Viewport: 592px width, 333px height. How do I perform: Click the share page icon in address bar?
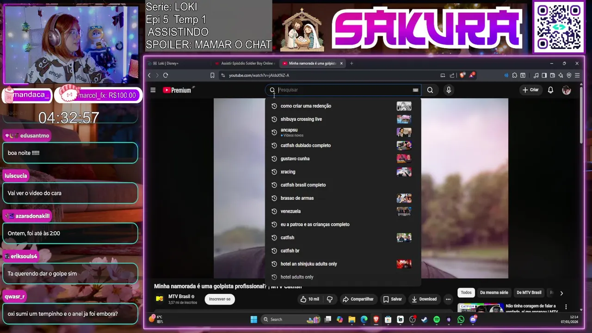[x=452, y=75]
